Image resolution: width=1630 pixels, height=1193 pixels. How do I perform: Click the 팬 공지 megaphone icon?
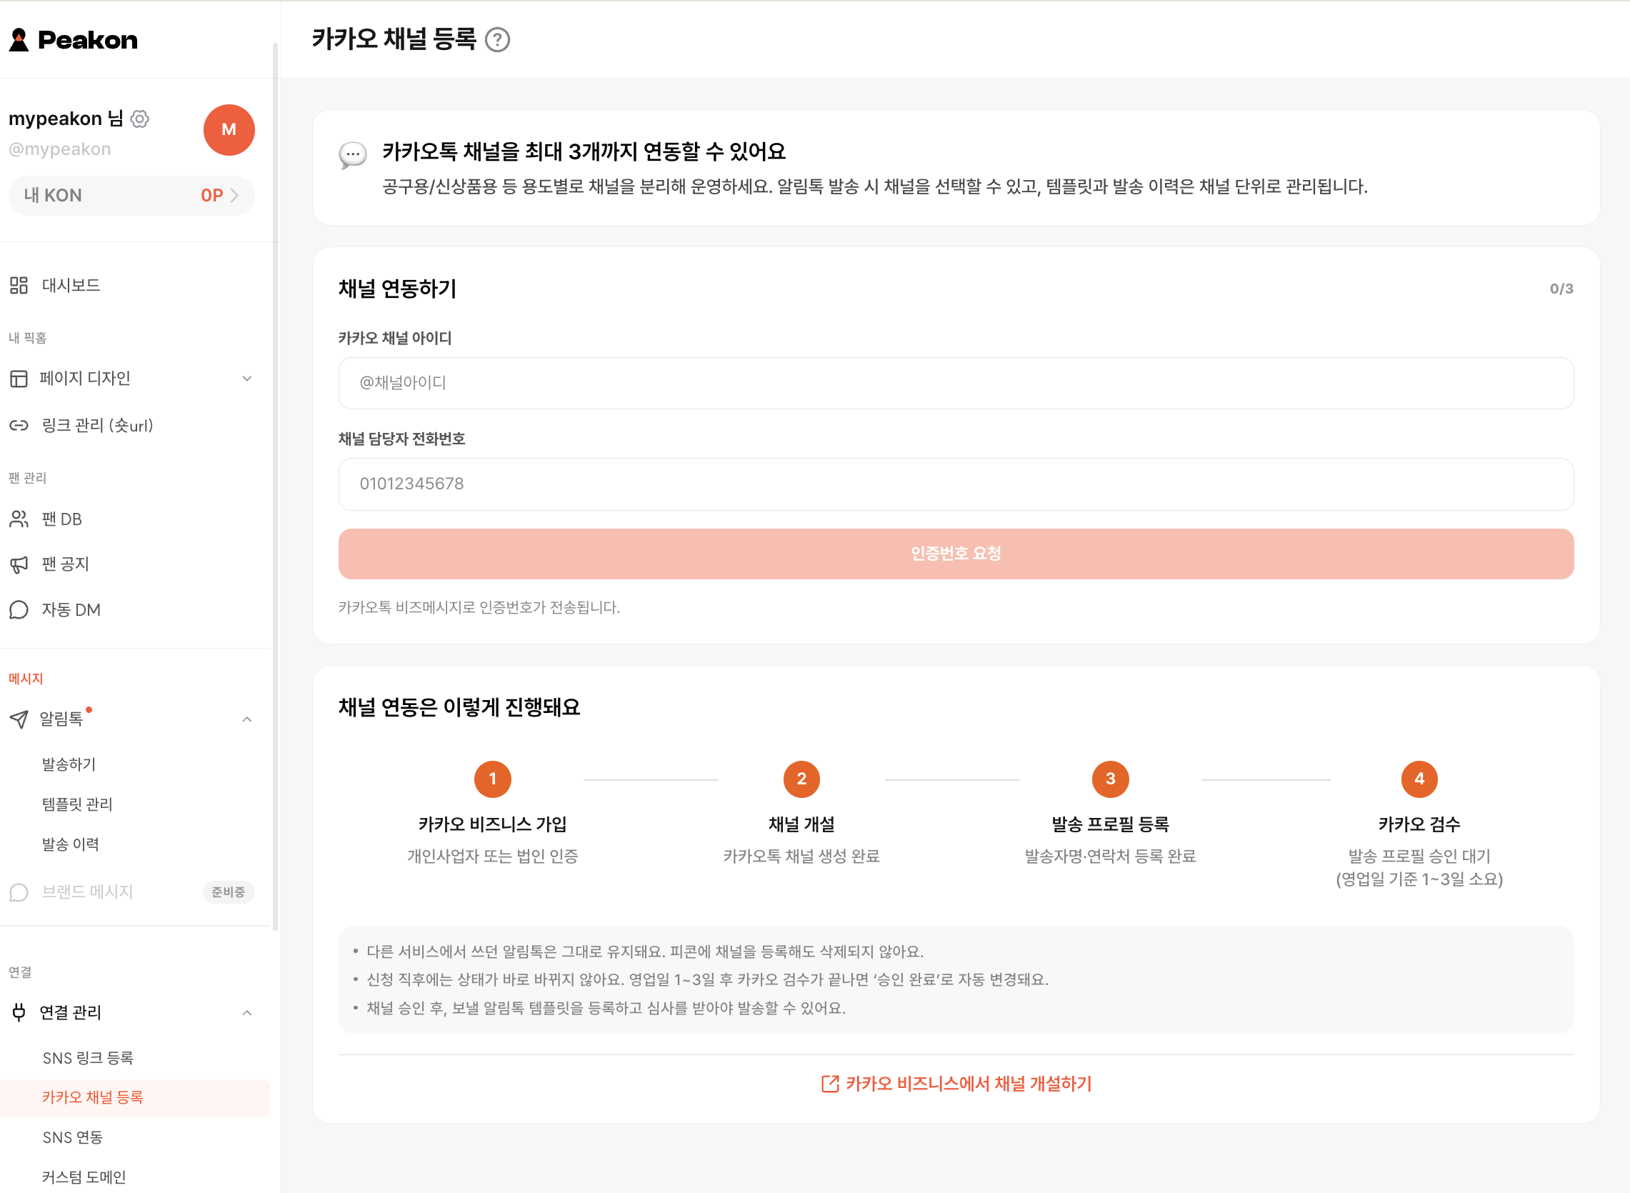(x=19, y=564)
